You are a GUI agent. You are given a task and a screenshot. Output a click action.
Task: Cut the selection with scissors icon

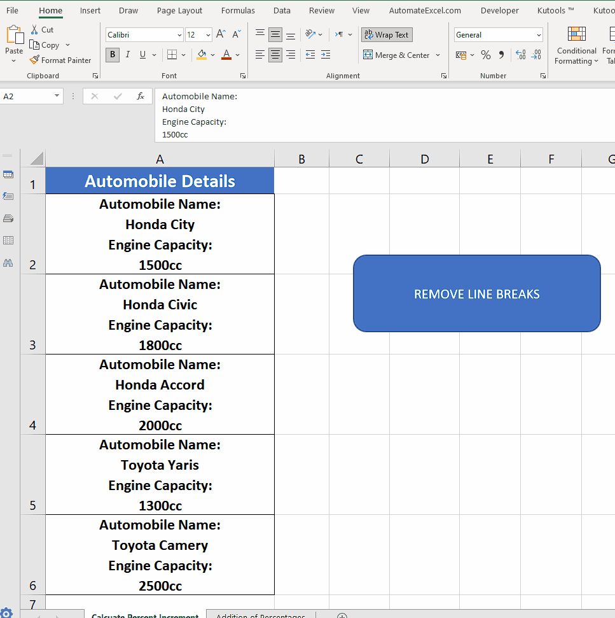34,29
